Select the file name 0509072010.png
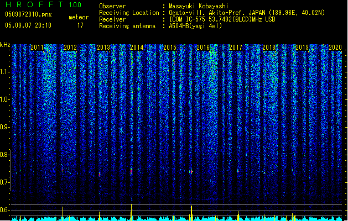The width and height of the screenshot is (348, 221). point(28,14)
